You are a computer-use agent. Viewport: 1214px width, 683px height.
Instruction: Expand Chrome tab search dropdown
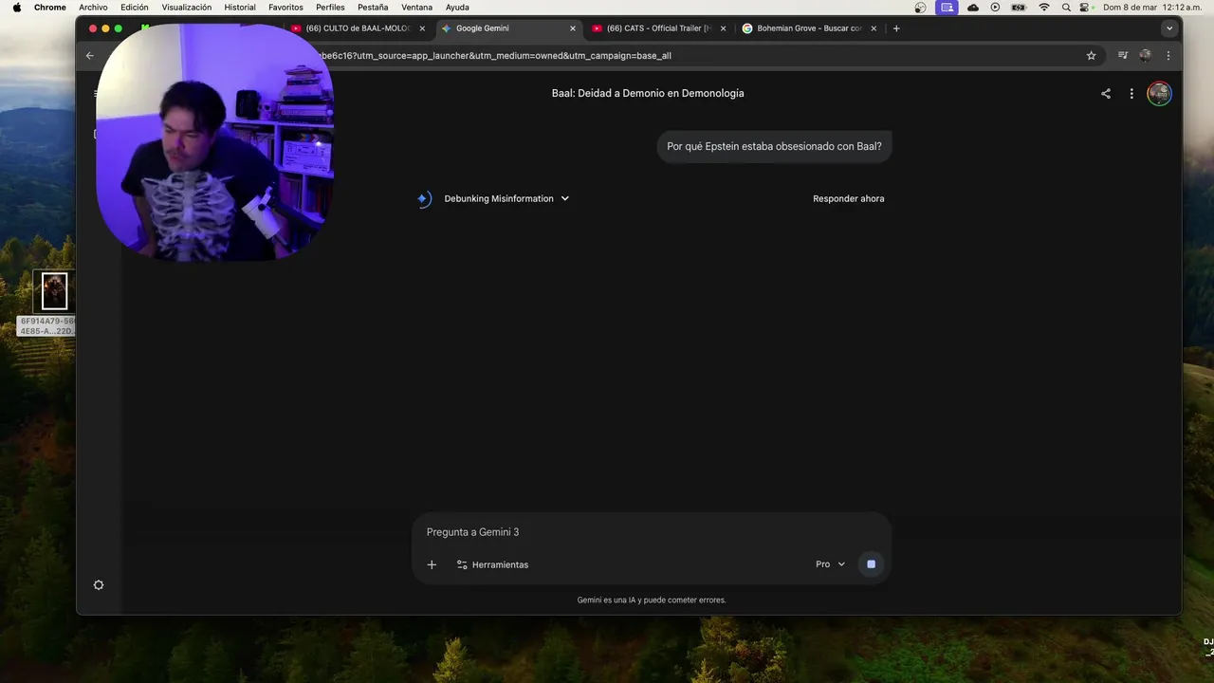[1168, 28]
